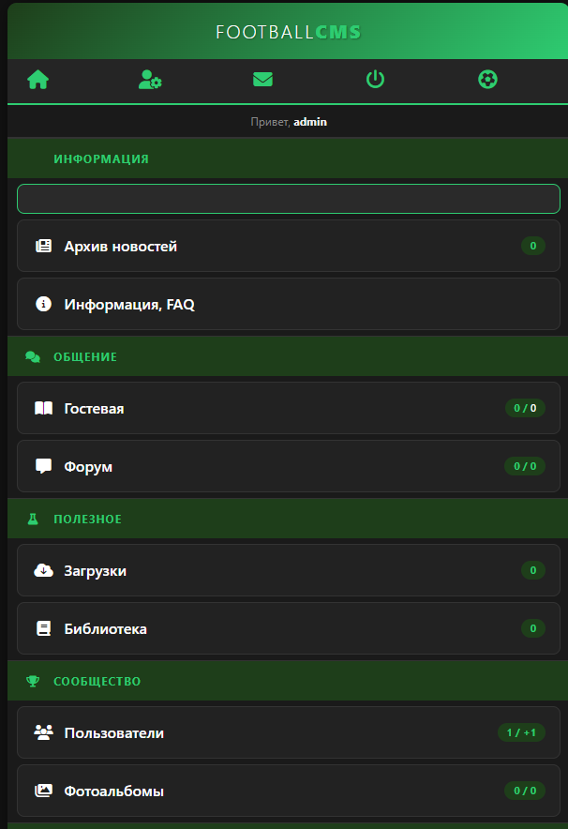Click the FOOTBALLCMS logo title

pyautogui.click(x=288, y=32)
